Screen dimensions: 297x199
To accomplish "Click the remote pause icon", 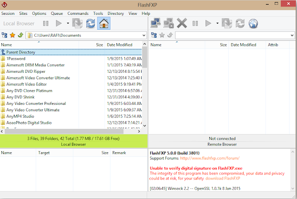I will click(x=195, y=24).
